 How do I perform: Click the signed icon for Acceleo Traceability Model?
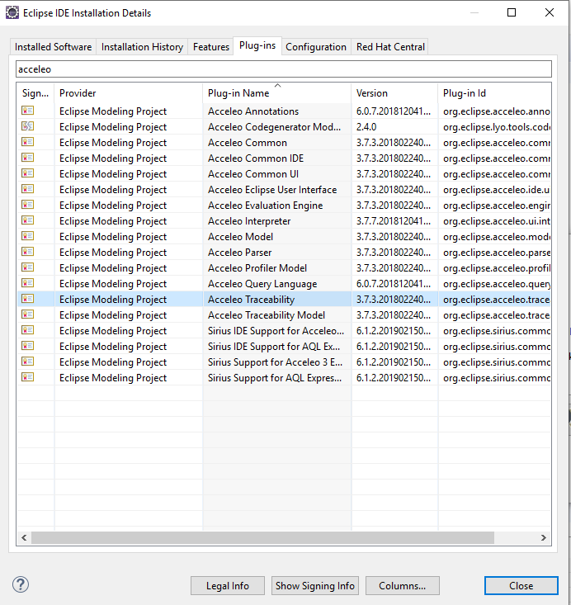click(27, 315)
